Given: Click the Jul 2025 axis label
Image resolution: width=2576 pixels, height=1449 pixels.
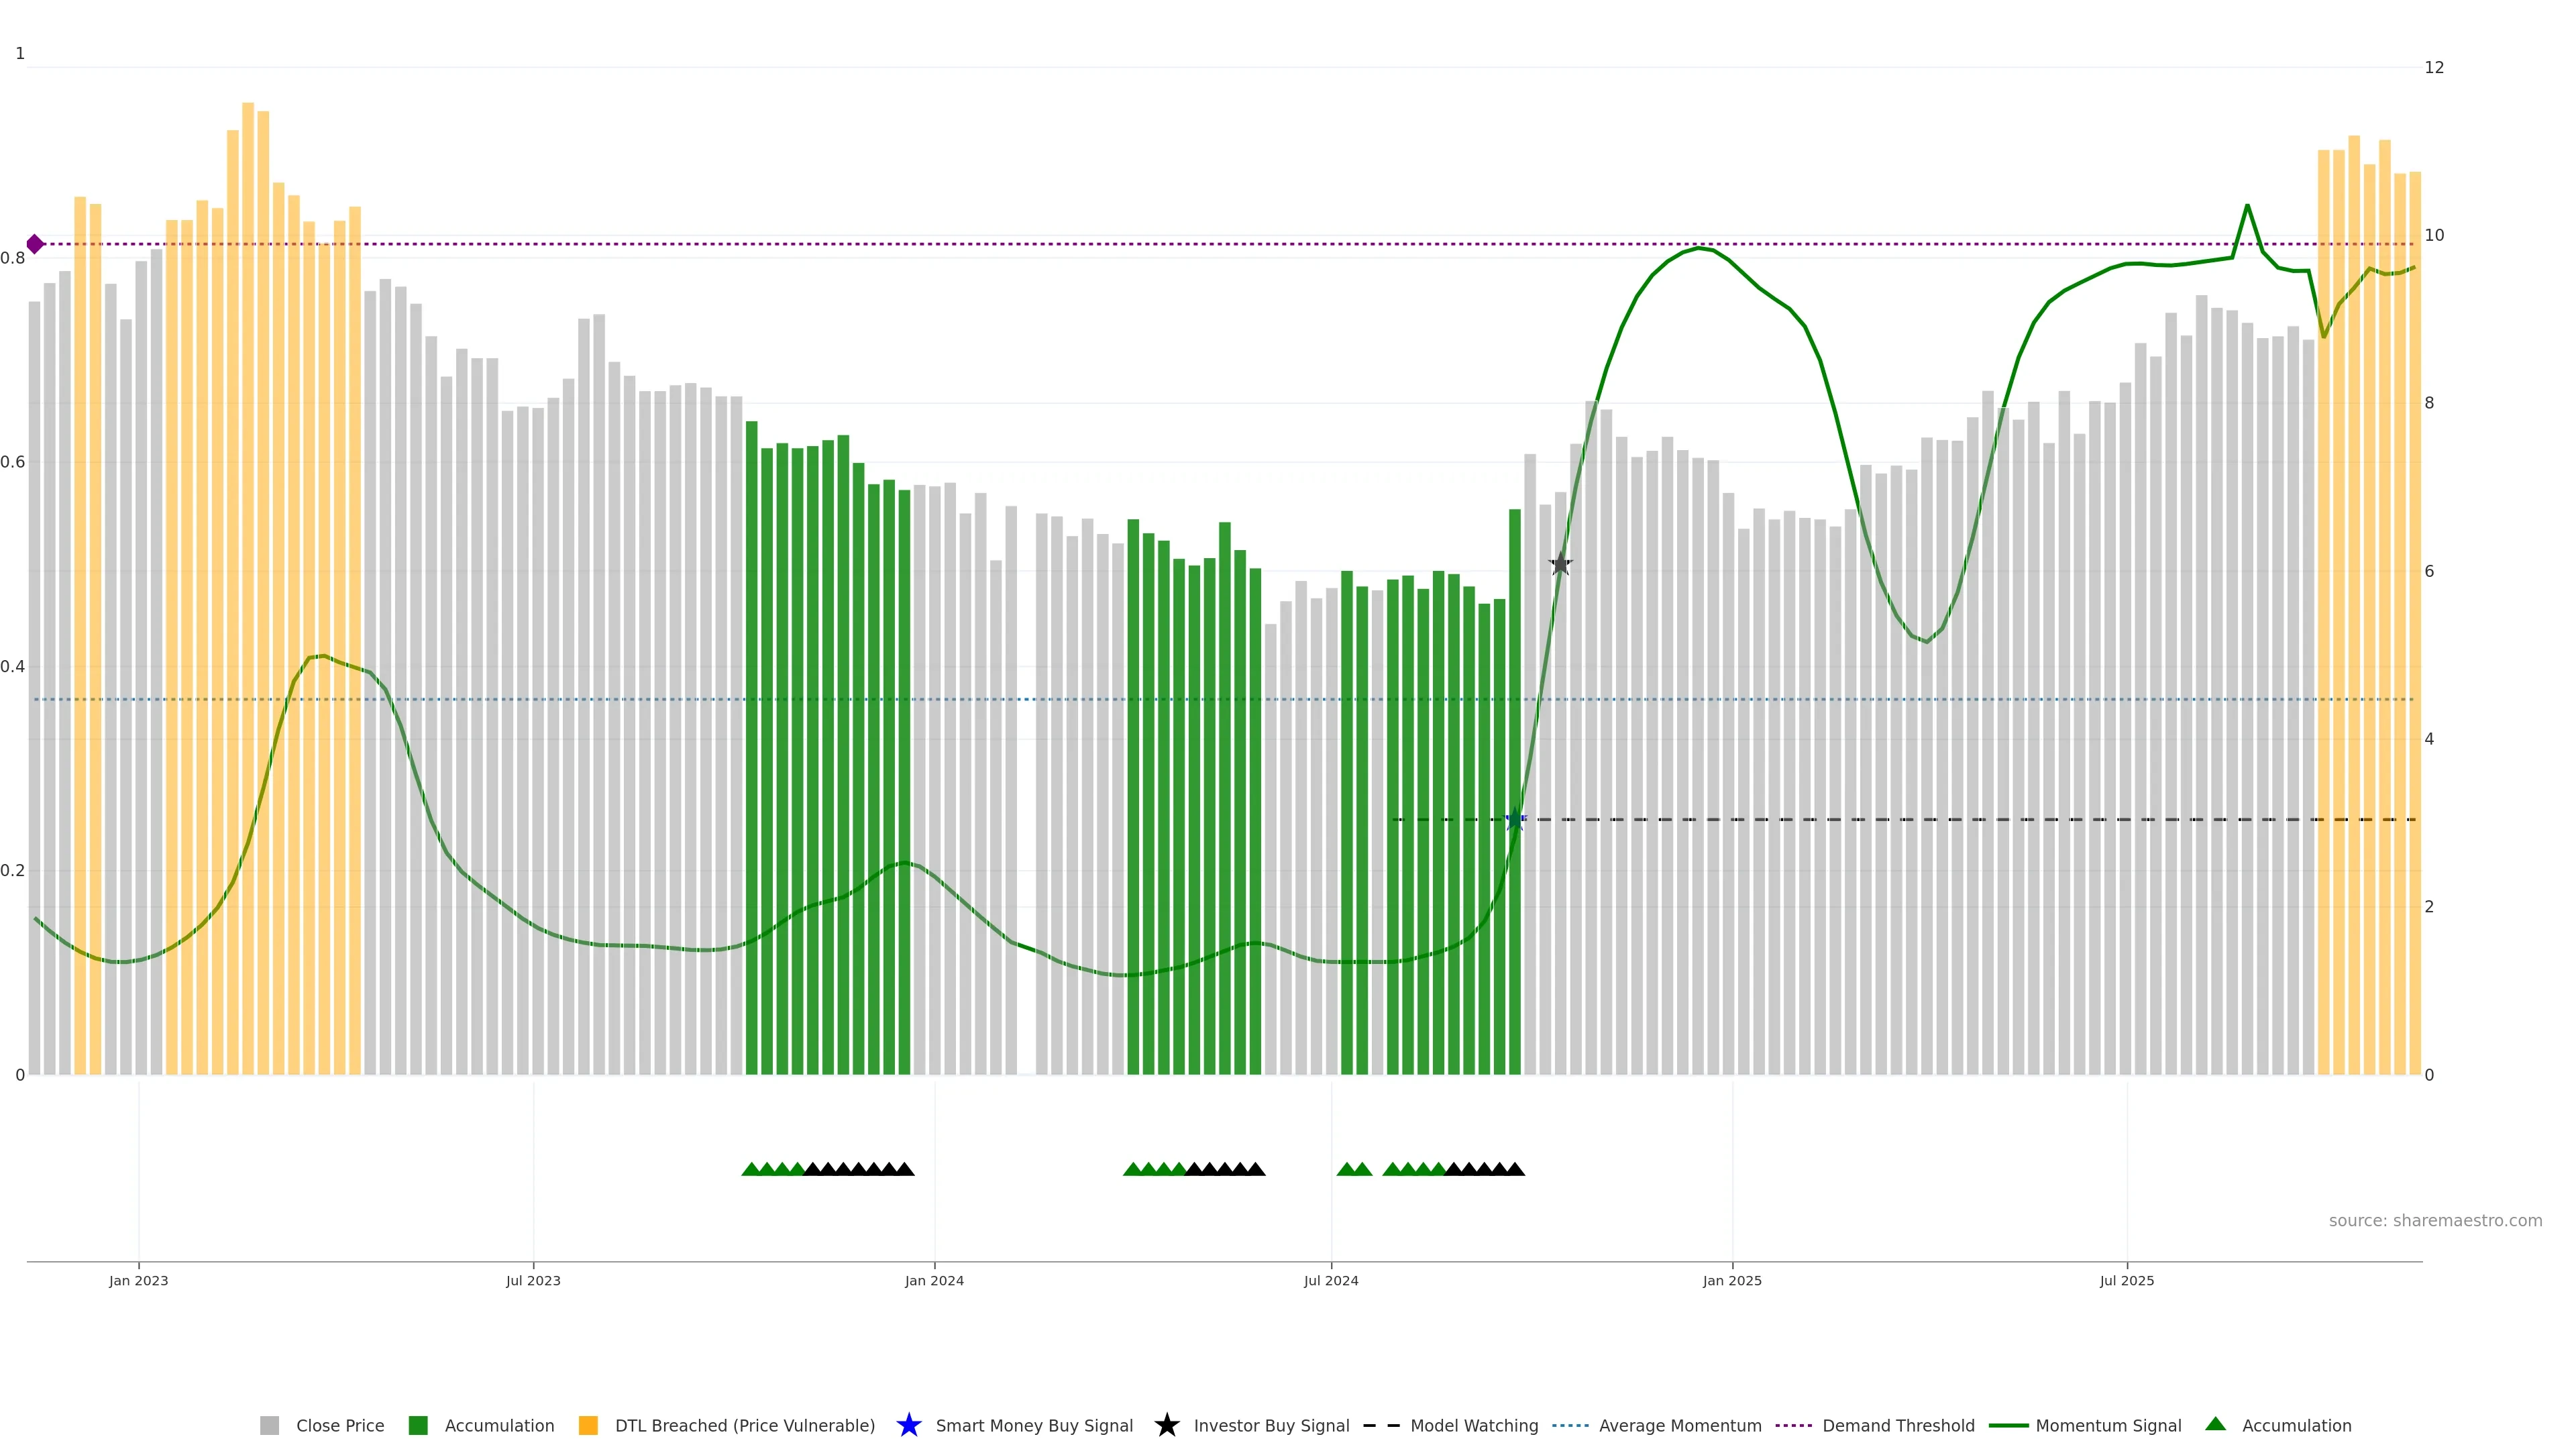Looking at the screenshot, I should pos(2126,1280).
